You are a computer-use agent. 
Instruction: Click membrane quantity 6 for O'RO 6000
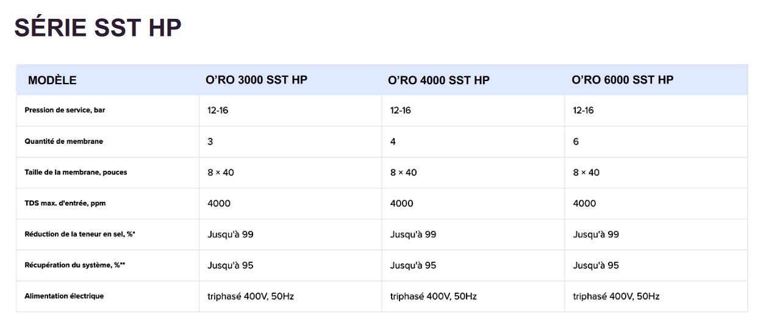[576, 141]
